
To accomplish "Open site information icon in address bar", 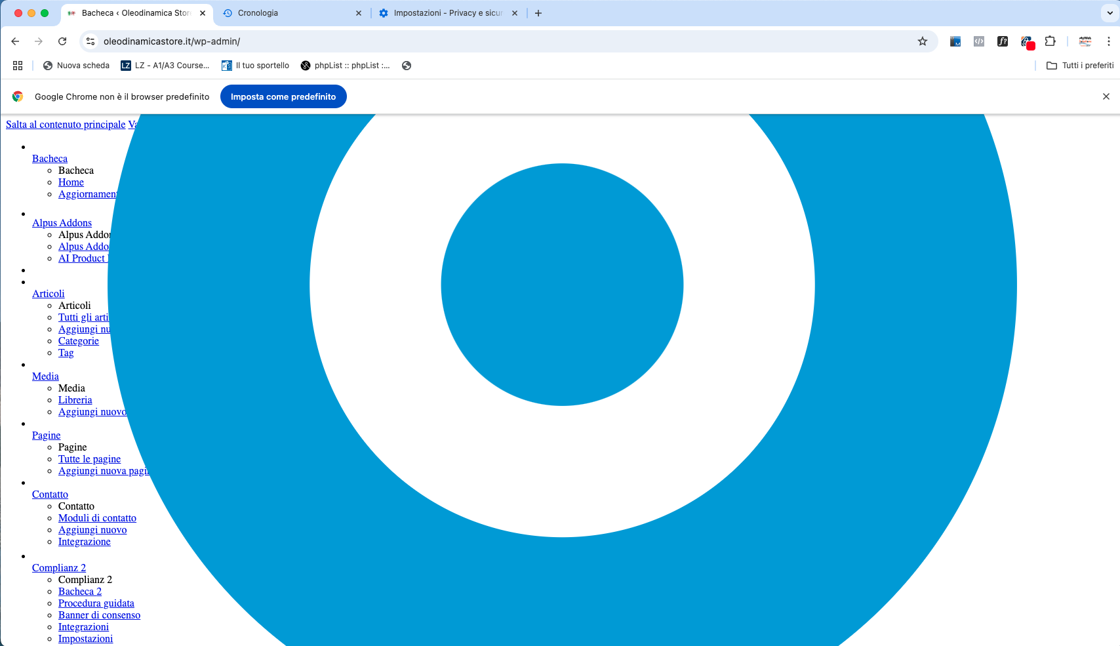I will pos(90,41).
